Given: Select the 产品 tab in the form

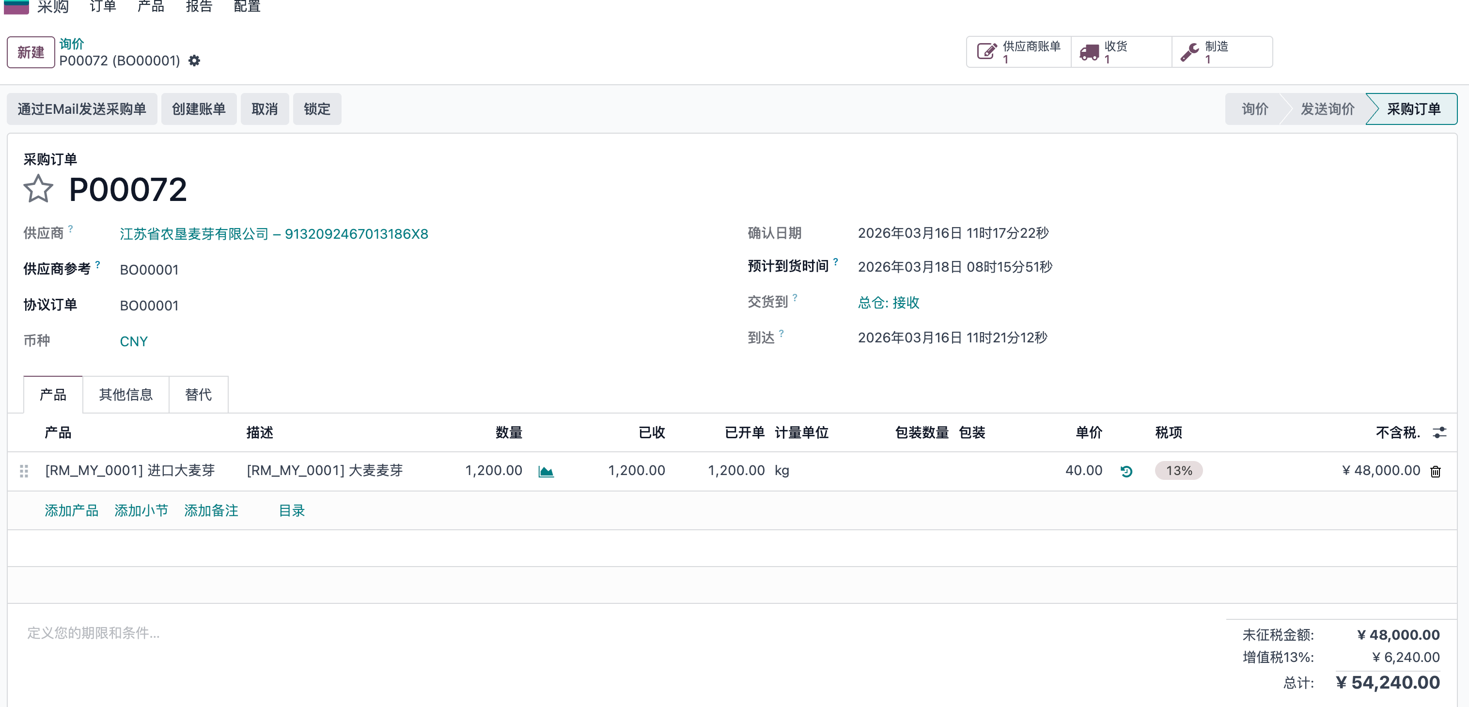Looking at the screenshot, I should pos(53,395).
